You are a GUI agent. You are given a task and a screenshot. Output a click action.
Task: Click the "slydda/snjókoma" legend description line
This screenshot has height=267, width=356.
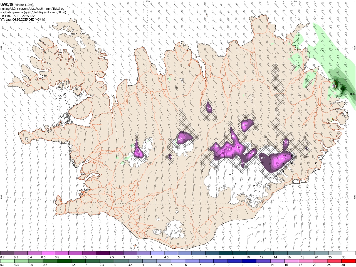[33, 12]
